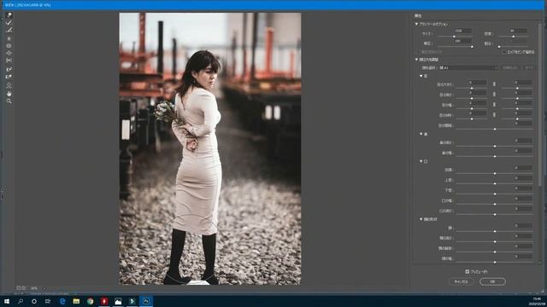Adjust the eye distance slider
The height and width of the screenshot is (307, 547).
pyautogui.click(x=494, y=129)
